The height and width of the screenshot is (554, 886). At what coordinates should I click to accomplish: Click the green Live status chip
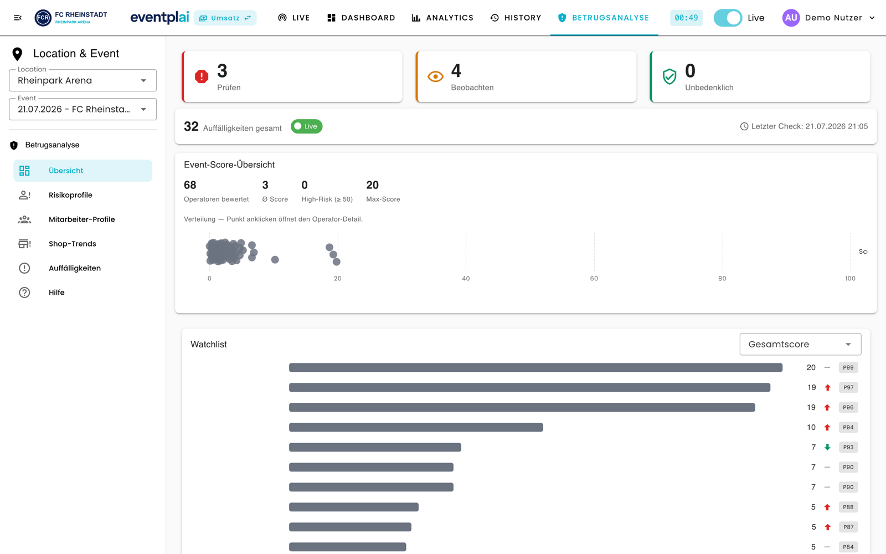coord(306,126)
